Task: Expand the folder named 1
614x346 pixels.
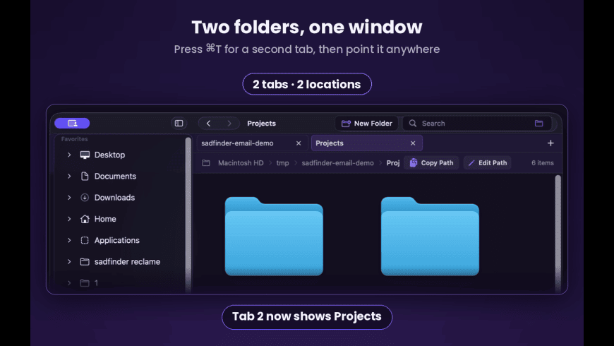Action: point(69,282)
